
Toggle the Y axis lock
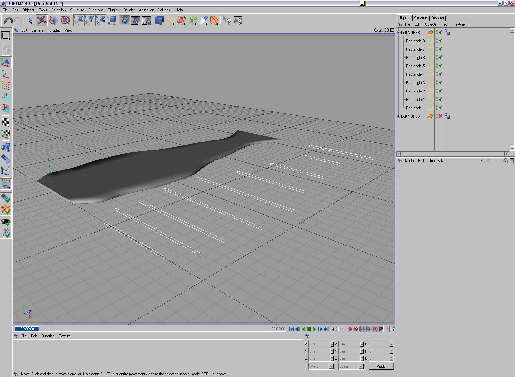[x=90, y=21]
